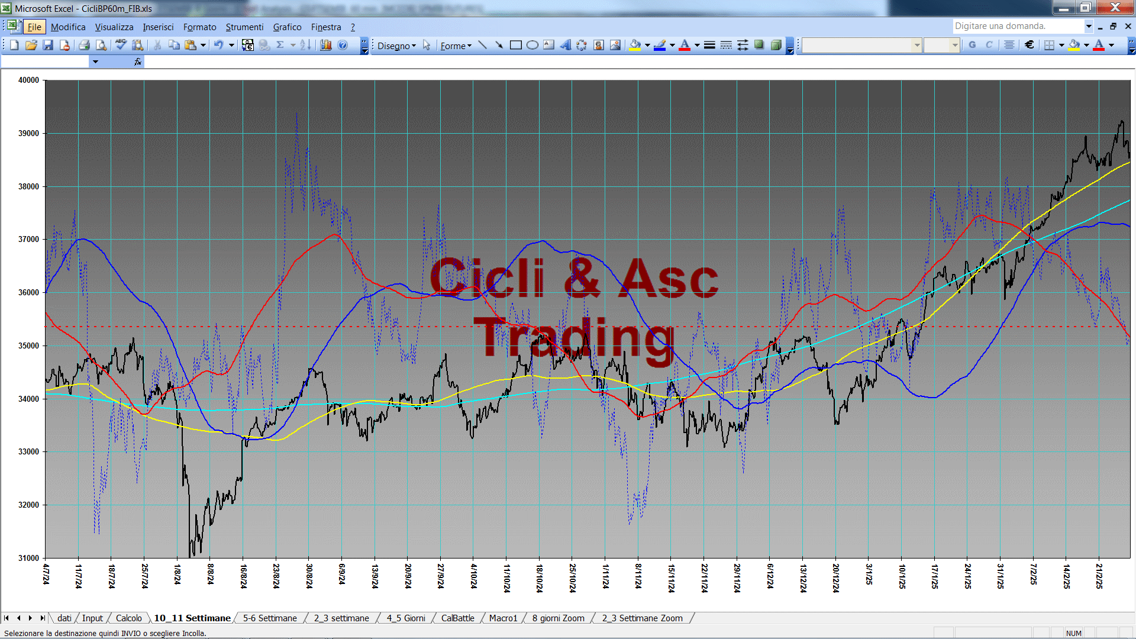Click the New workbook icon
The image size is (1136, 639).
[14, 45]
